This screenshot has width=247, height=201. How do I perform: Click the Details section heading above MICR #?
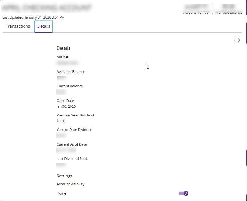[63, 48]
